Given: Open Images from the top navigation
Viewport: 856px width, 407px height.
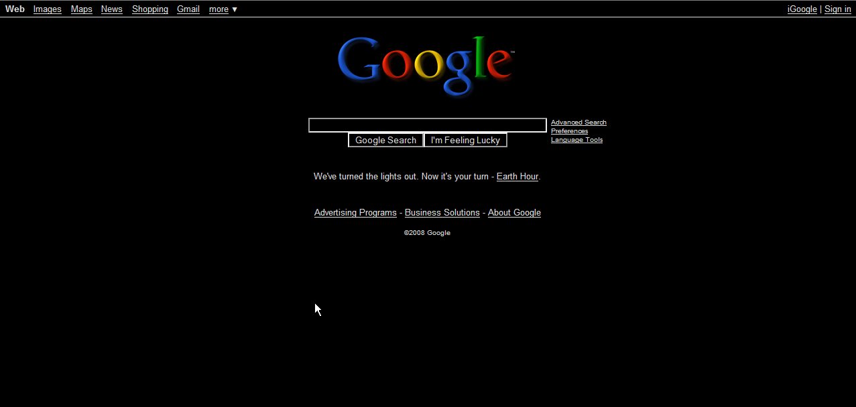Looking at the screenshot, I should (x=48, y=9).
